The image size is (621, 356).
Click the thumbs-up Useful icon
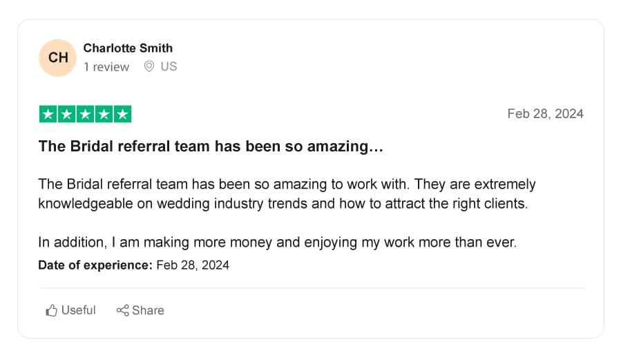pos(51,310)
